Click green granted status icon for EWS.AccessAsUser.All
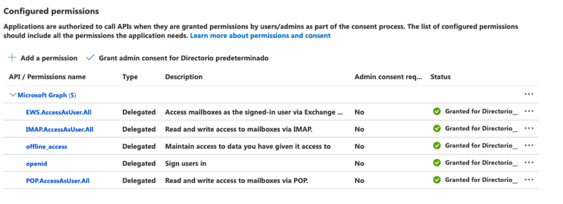Image resolution: width=563 pixels, height=204 pixels. (437, 112)
